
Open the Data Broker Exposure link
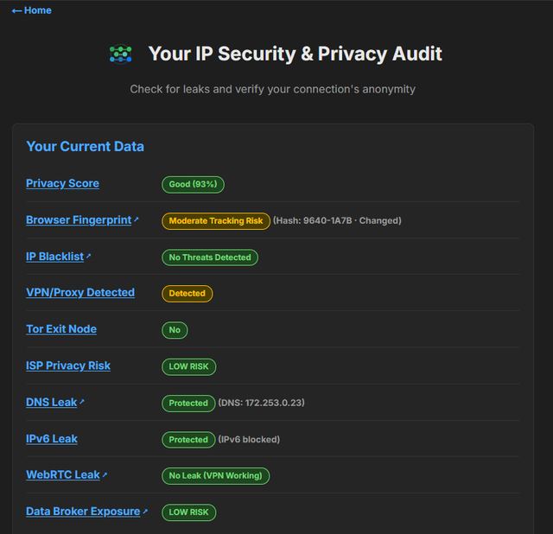[83, 512]
